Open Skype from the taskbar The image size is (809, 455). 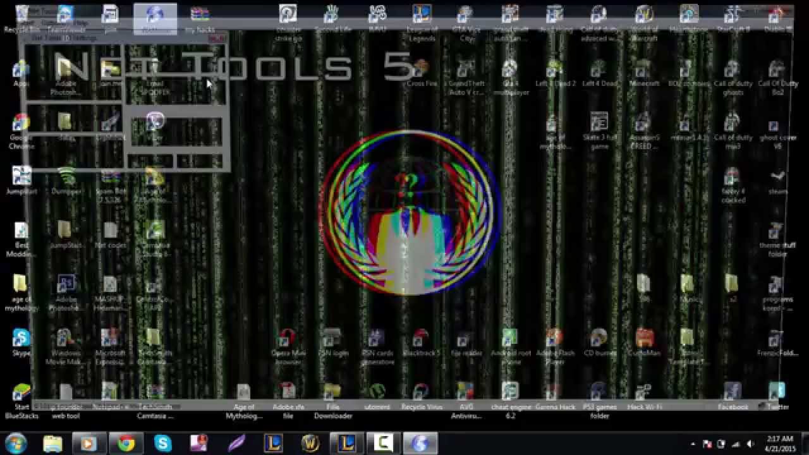[x=163, y=444]
